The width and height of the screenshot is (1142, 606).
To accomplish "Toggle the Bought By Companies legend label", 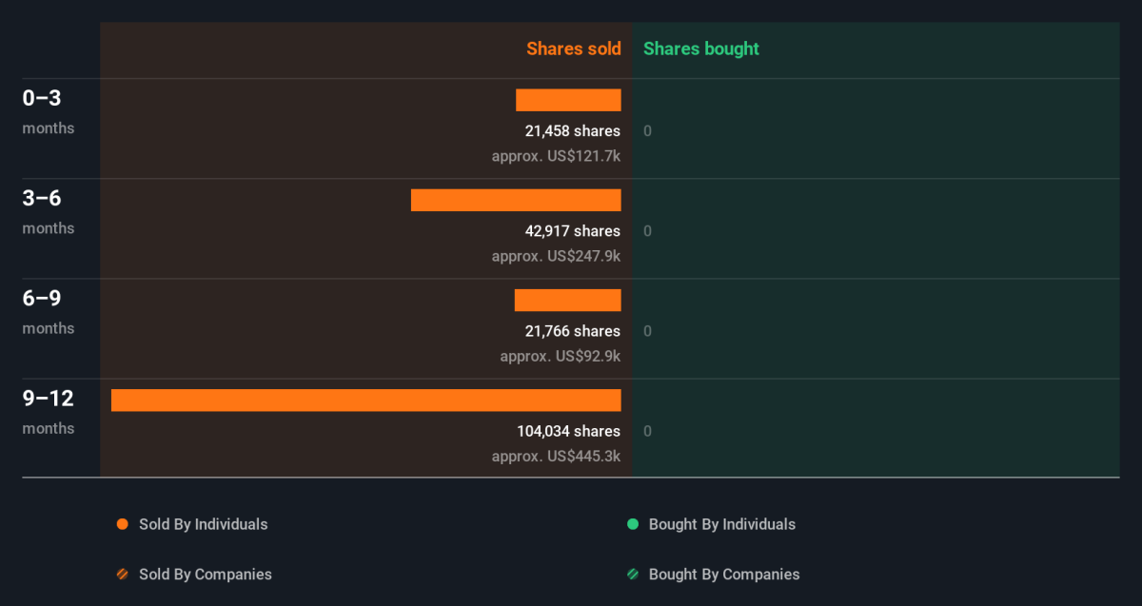I will coord(723,575).
